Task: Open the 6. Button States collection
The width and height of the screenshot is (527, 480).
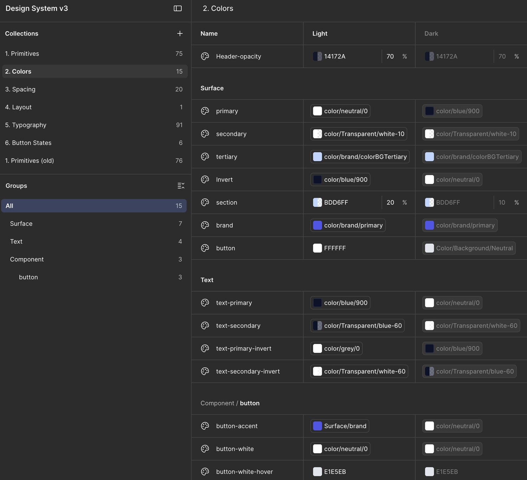Action: pos(95,143)
